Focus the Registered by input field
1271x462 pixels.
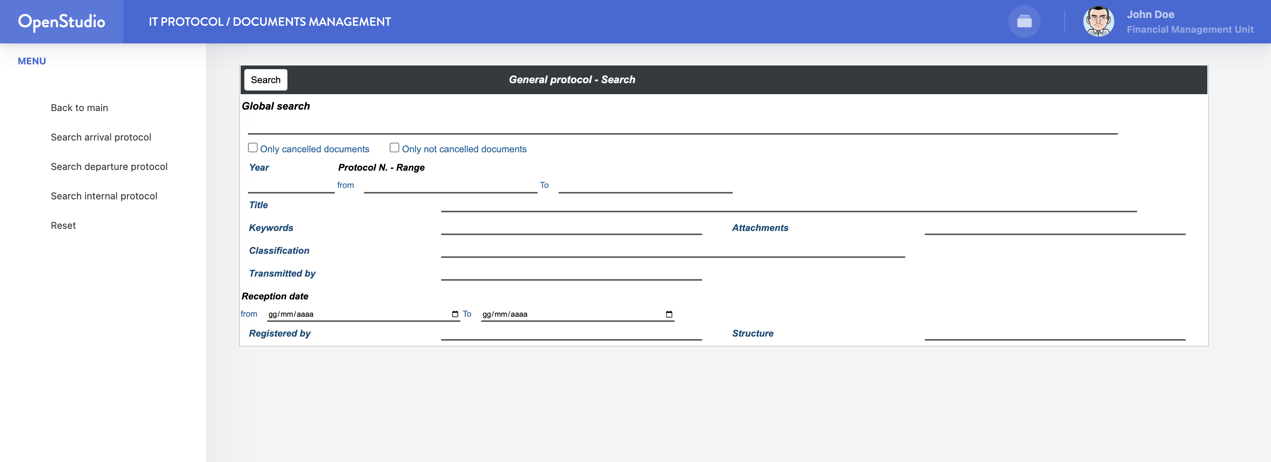coord(571,333)
